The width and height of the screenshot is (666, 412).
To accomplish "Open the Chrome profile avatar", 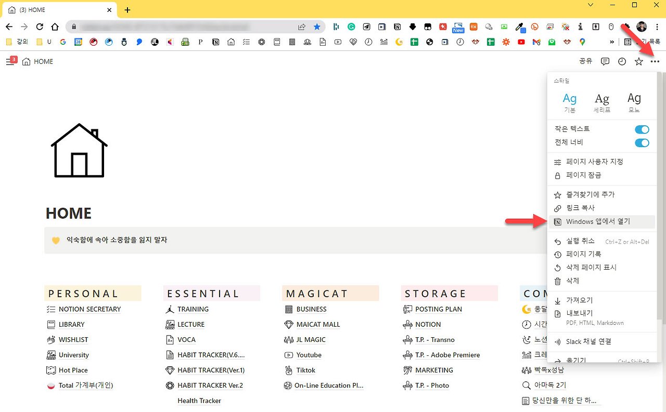I will (x=642, y=26).
